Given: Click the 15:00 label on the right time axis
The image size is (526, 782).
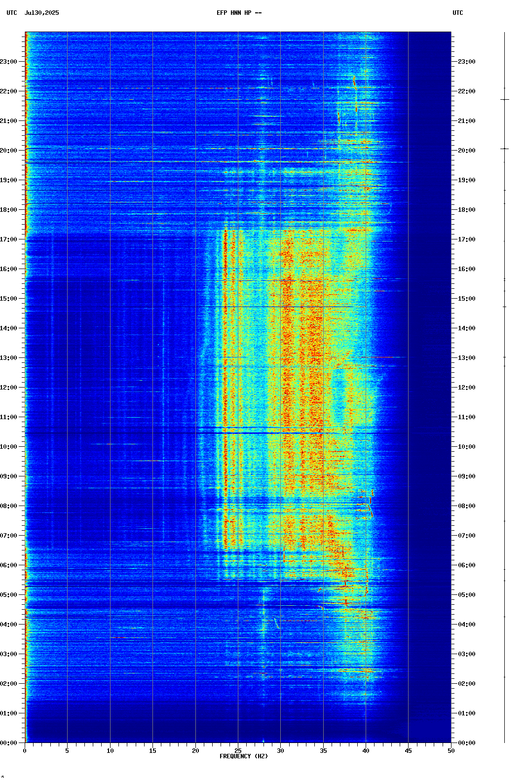Looking at the screenshot, I should click(467, 299).
